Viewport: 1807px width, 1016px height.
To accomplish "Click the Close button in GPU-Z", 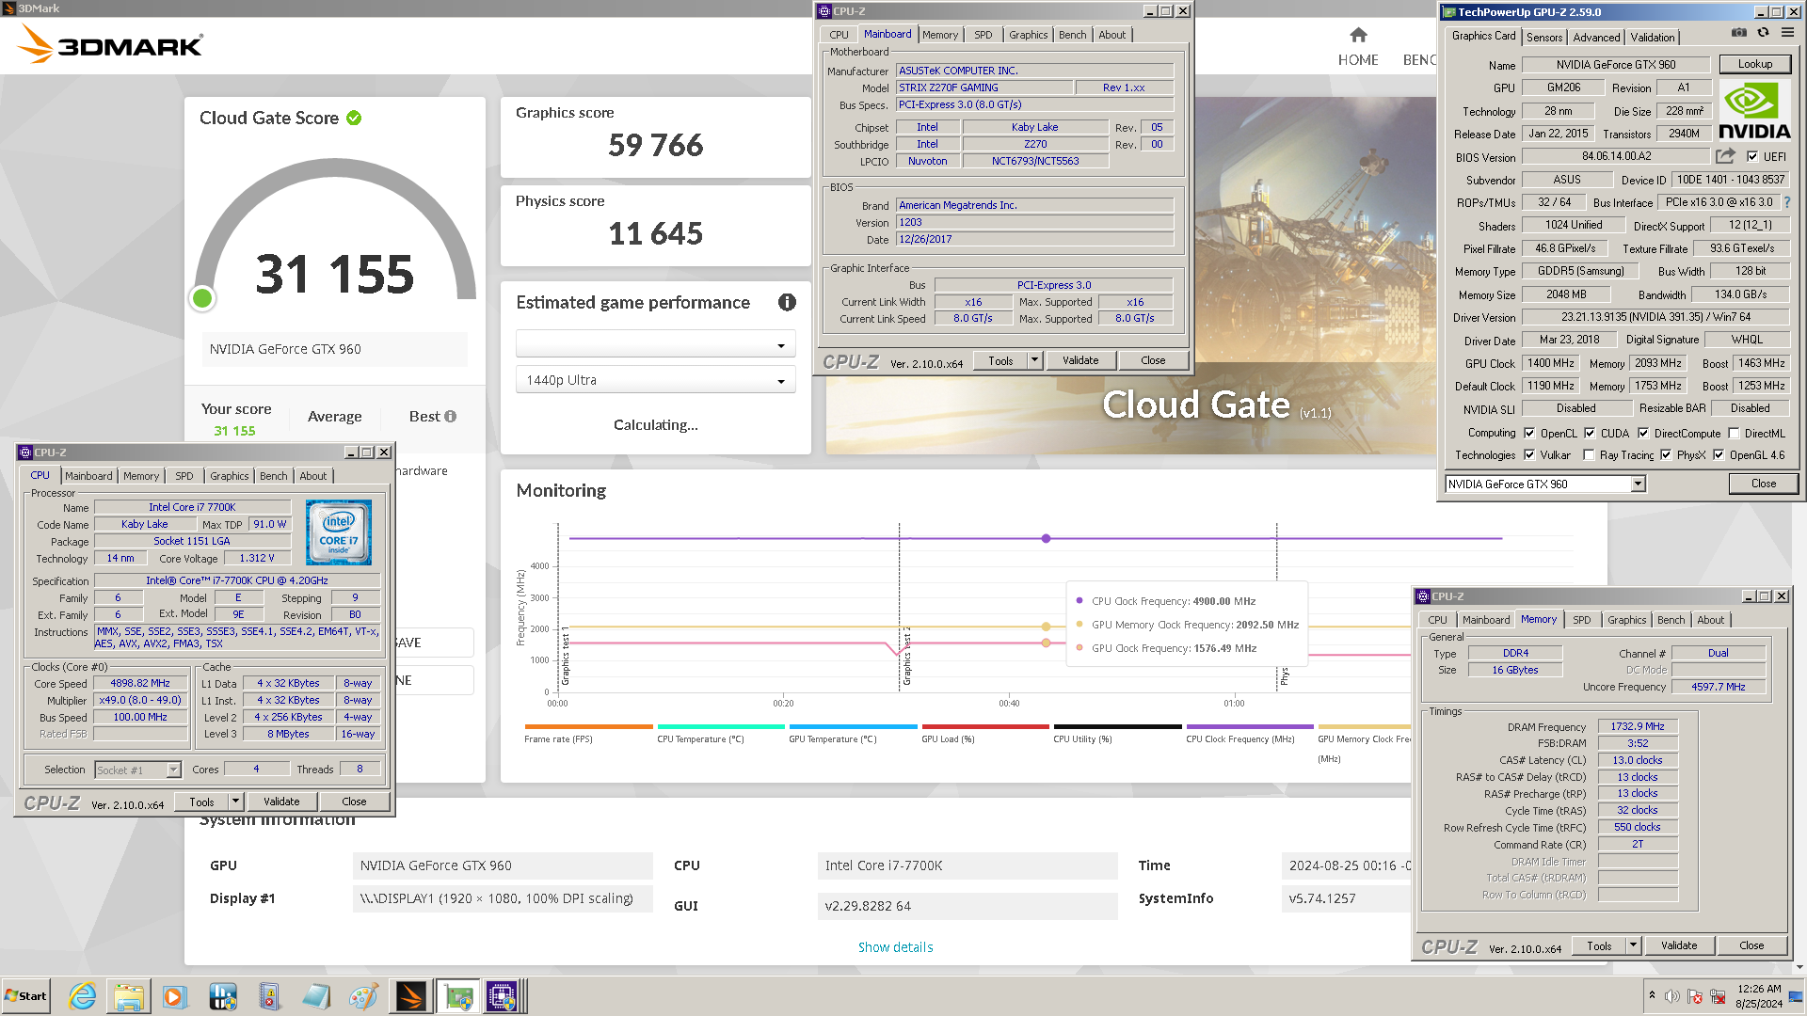I will coord(1764,484).
